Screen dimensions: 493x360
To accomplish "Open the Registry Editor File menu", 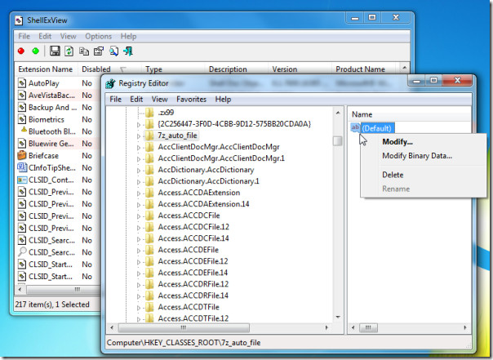I will [x=115, y=100].
